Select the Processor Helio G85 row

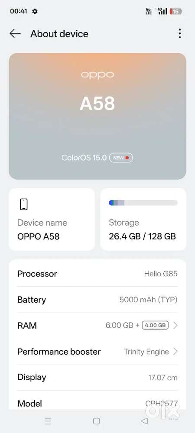[x=97, y=274]
